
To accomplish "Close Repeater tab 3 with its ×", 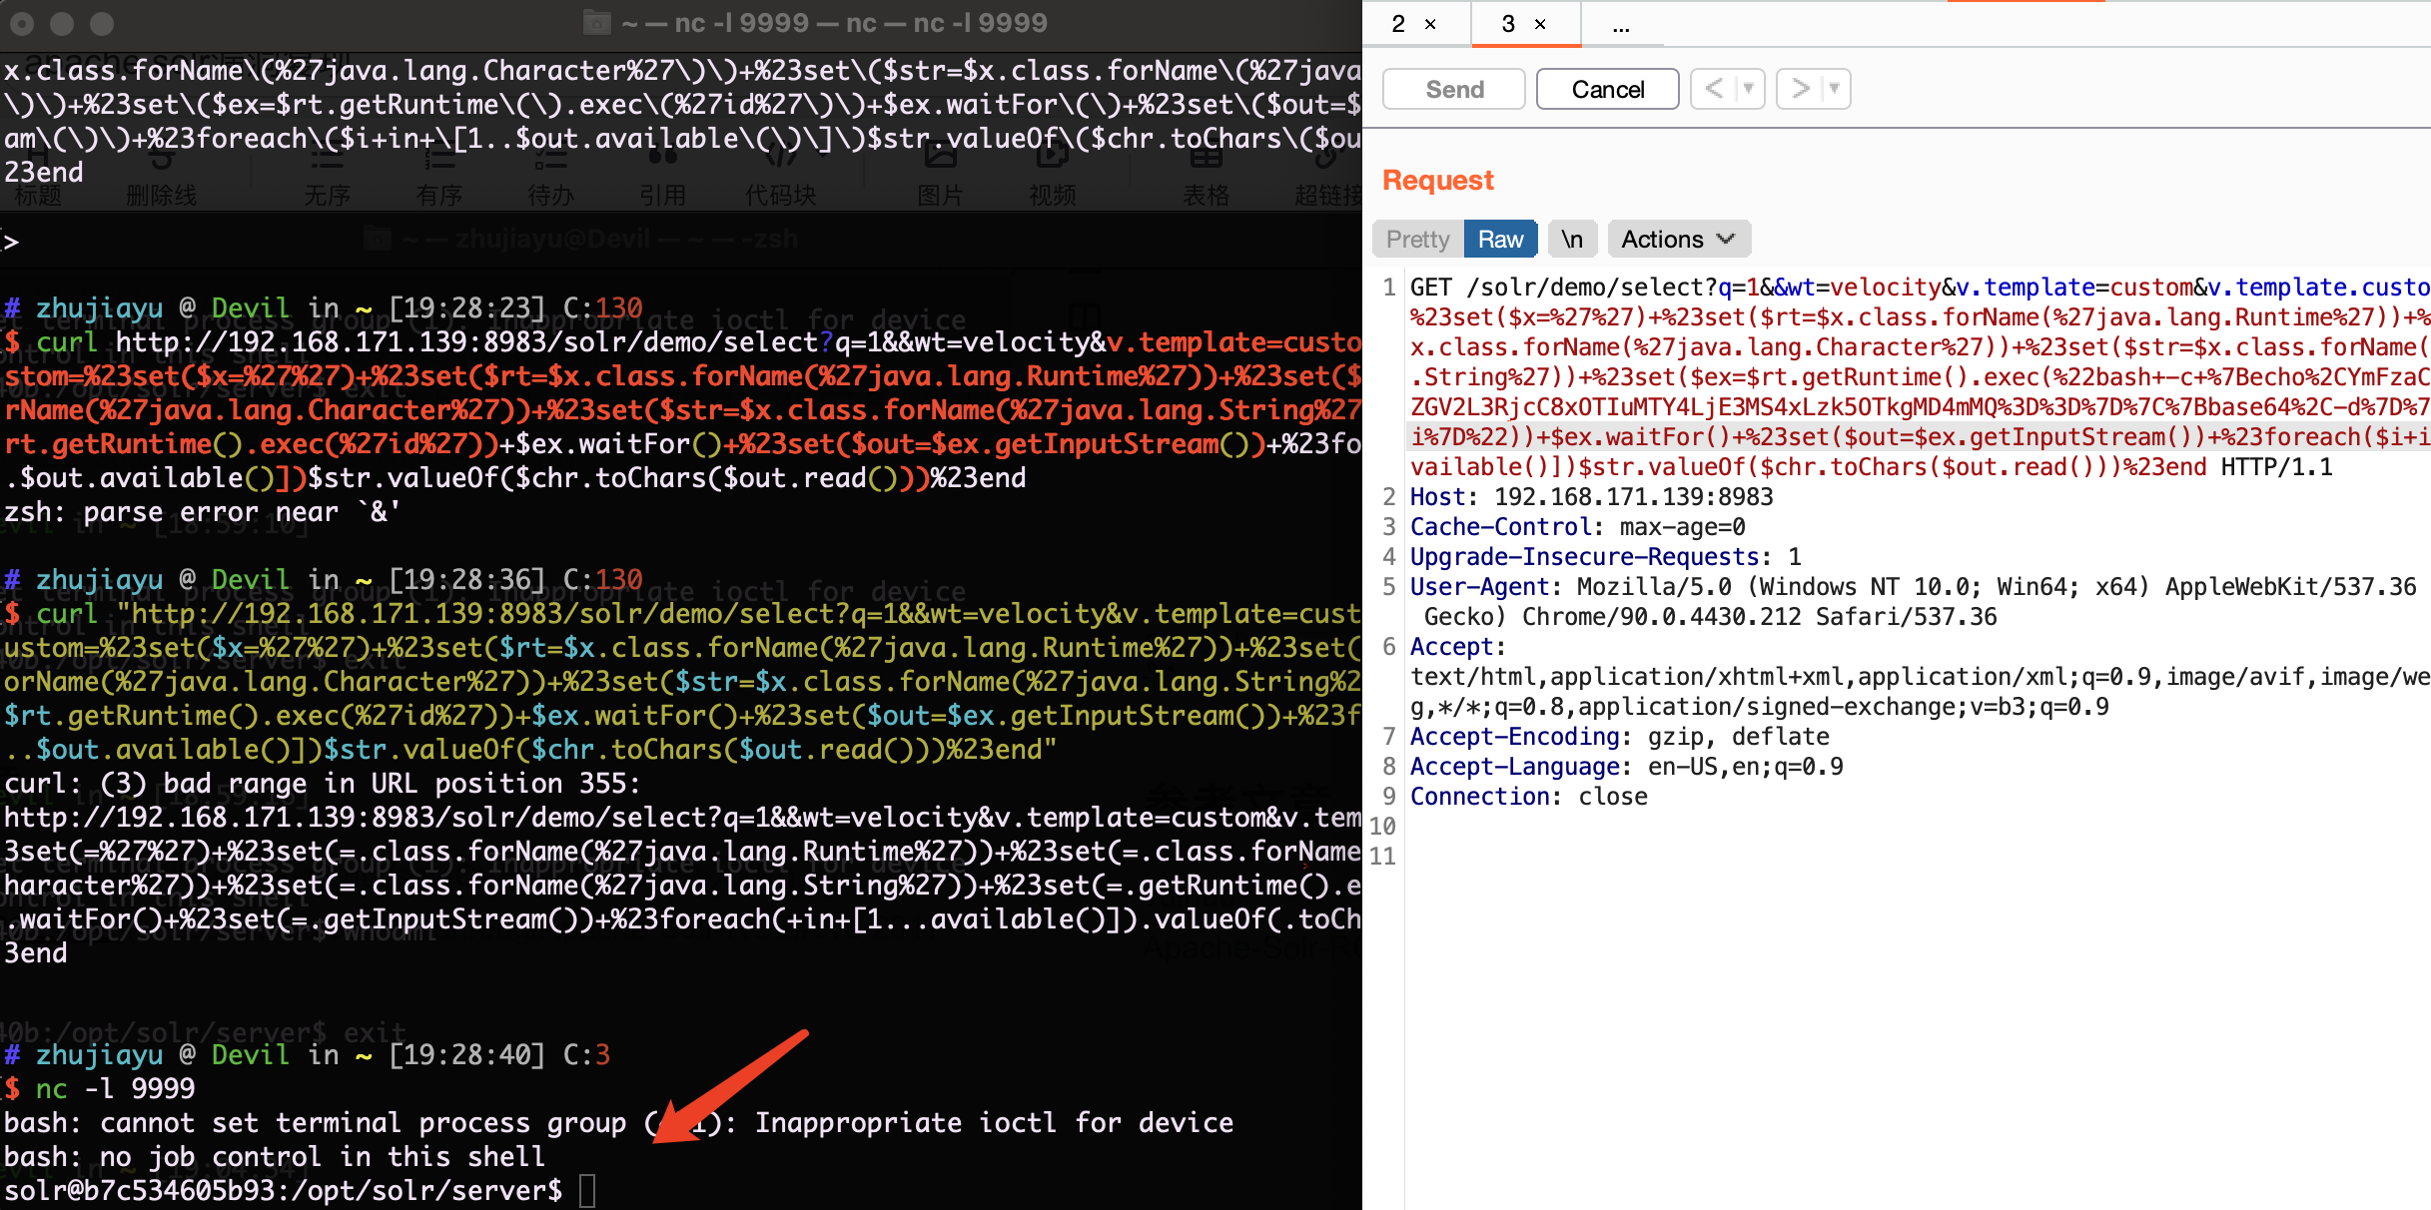I will coord(1538,24).
